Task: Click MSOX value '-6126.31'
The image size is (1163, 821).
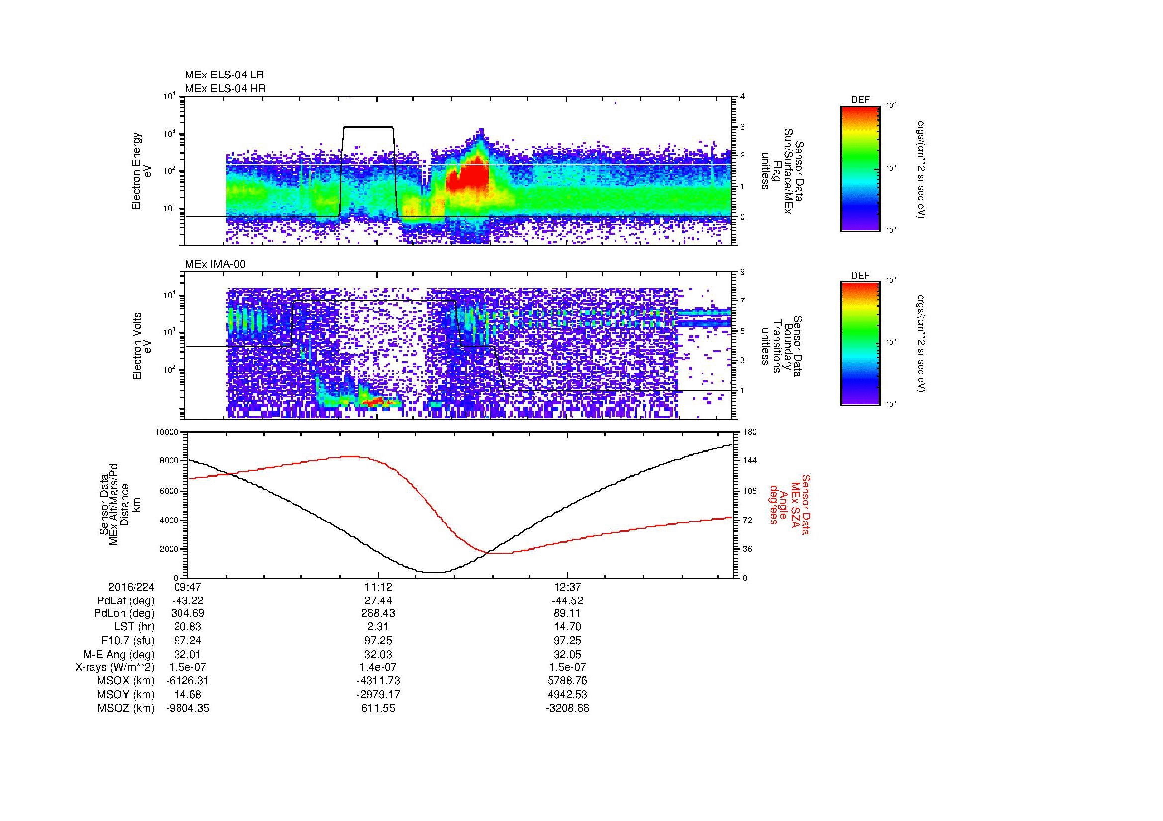Action: [188, 681]
